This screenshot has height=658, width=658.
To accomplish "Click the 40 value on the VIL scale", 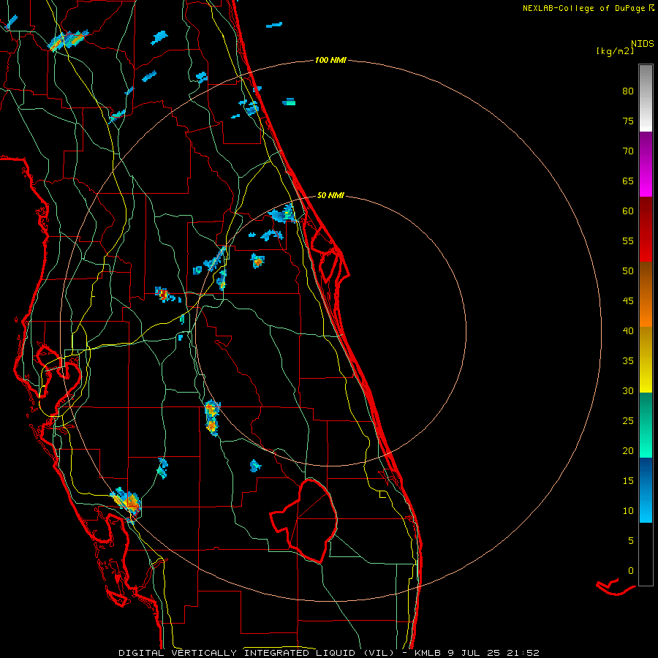I will click(628, 331).
